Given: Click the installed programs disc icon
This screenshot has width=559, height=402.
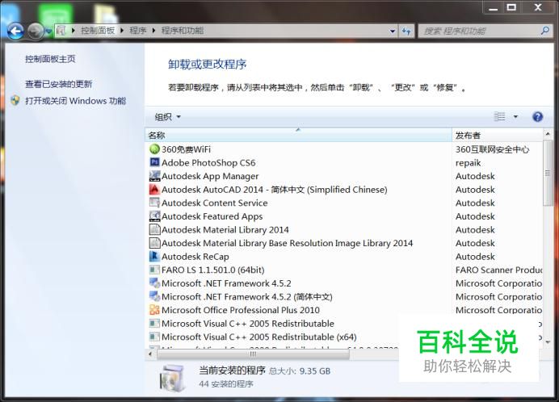Looking at the screenshot, I should 173,378.
